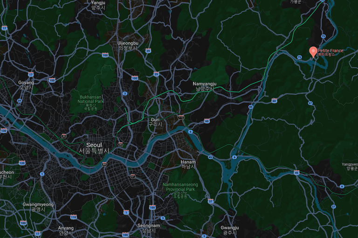
Task: Click the Hanam city label
Action: [x=188, y=164]
